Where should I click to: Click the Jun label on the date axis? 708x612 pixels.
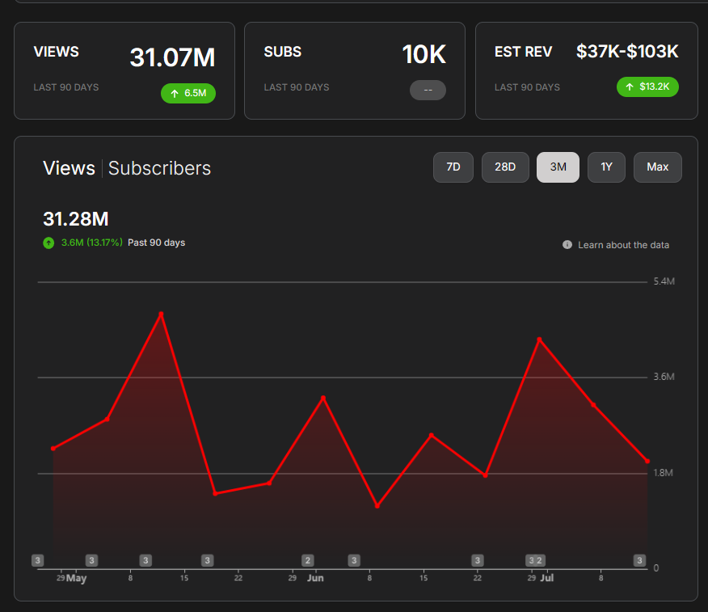tap(315, 578)
